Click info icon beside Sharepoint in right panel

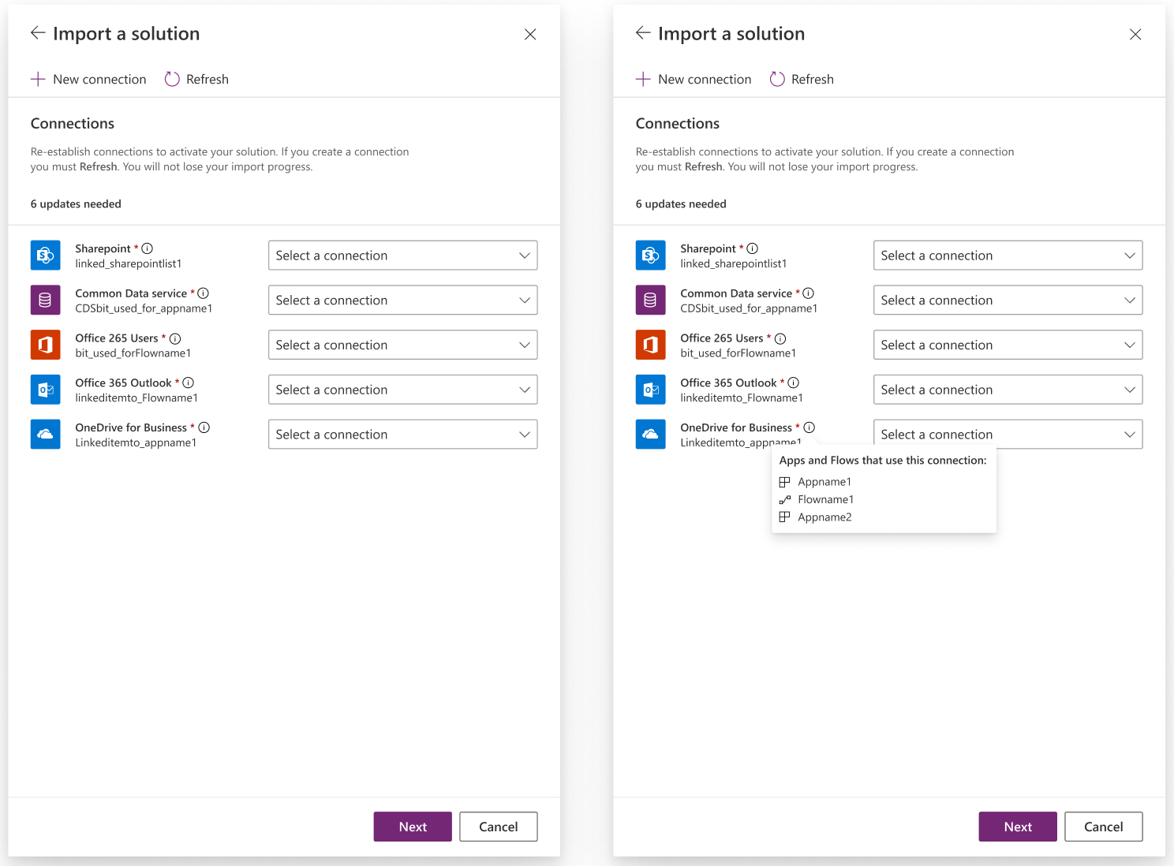[753, 248]
